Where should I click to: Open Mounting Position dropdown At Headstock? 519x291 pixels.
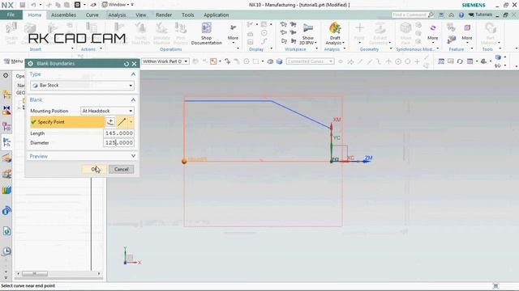coord(107,111)
